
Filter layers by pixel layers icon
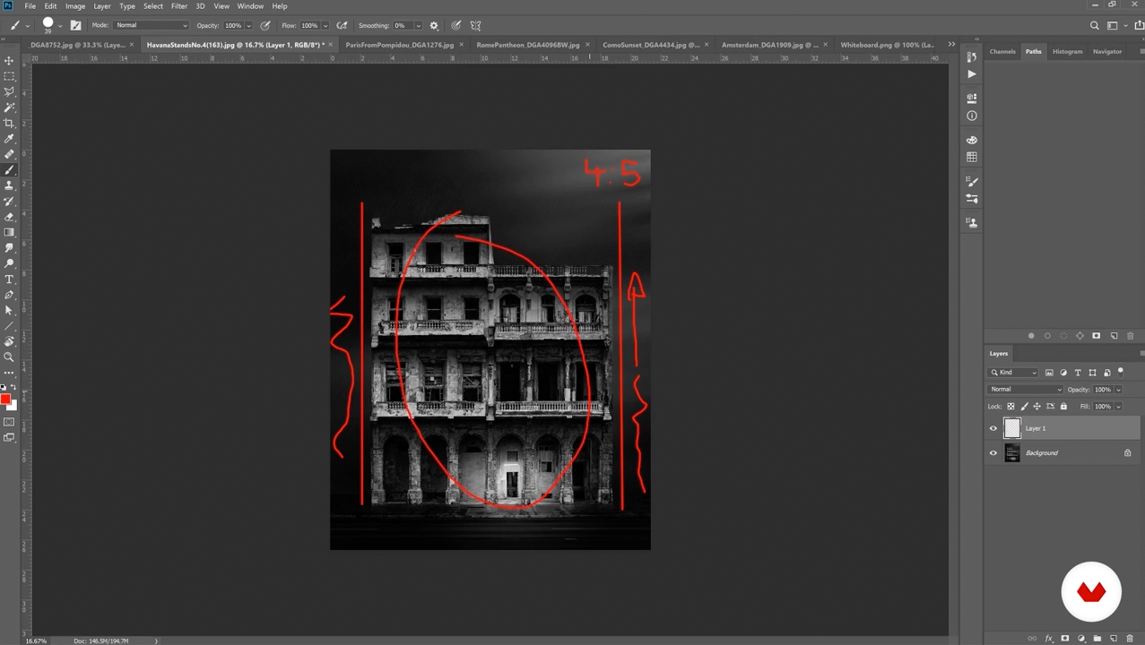[x=1049, y=373]
